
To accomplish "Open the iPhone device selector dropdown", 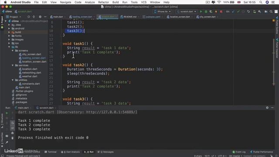I will pos(162,12).
